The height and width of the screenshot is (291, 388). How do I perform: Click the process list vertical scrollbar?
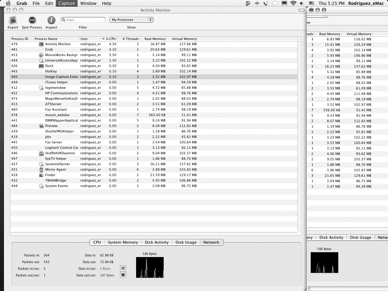coord(299,136)
